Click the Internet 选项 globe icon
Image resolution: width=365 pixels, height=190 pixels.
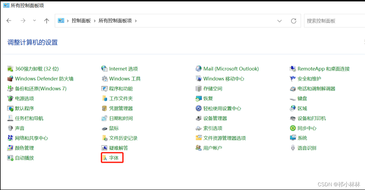coord(104,69)
